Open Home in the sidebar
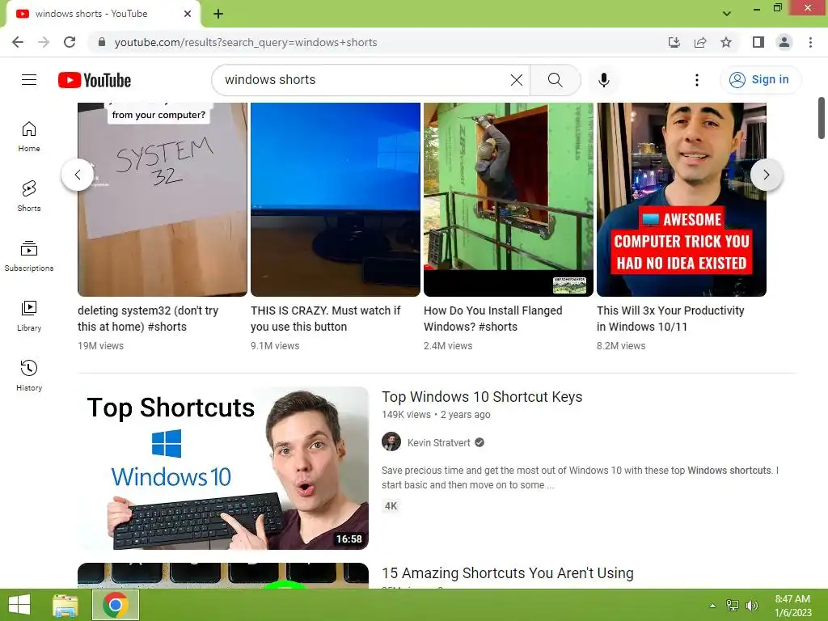The height and width of the screenshot is (621, 828). click(29, 137)
